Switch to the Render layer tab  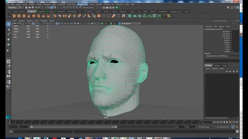tap(217, 65)
